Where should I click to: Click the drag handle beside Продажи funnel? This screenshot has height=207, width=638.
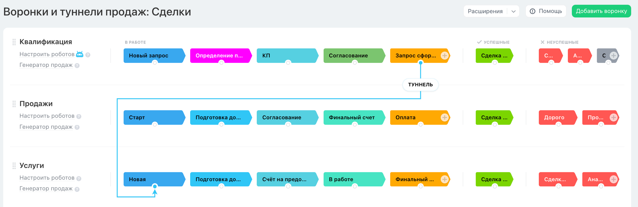14,104
